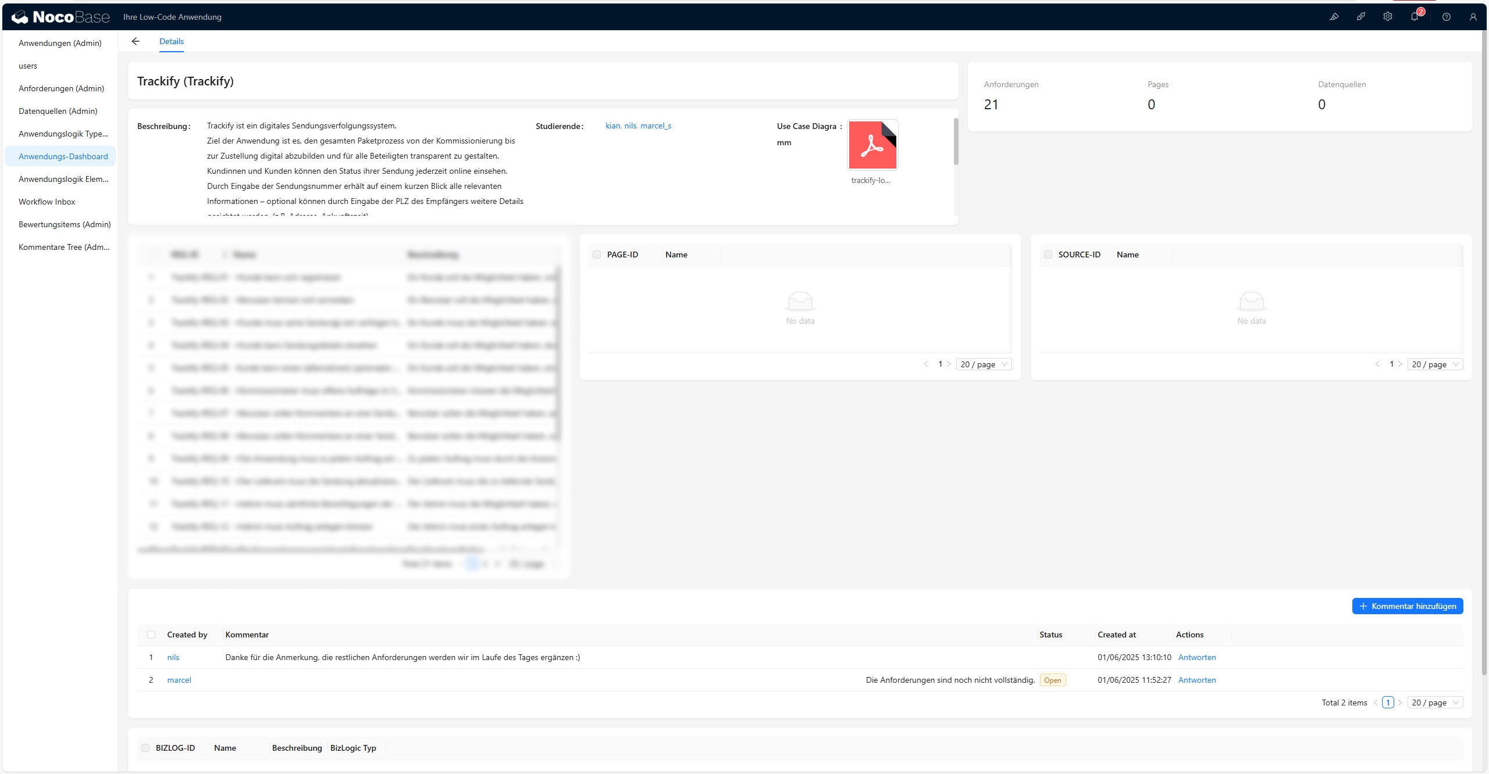Toggle the select-all checkbox in the PAGE-ID table

[597, 254]
